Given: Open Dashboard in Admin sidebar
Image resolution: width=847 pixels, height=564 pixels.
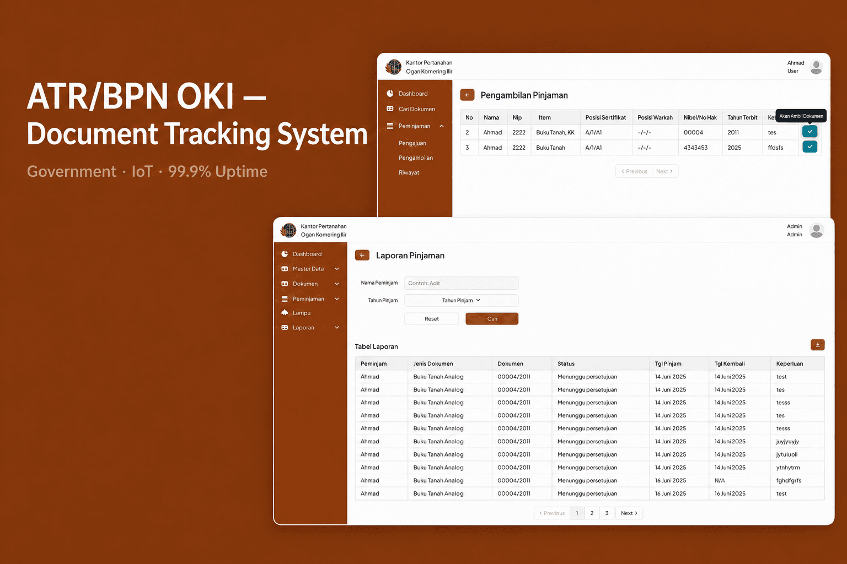Looking at the screenshot, I should point(307,254).
